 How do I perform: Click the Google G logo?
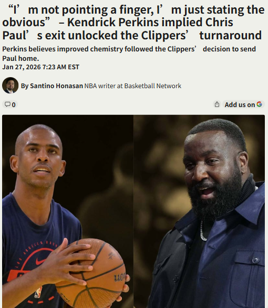pyautogui.click(x=259, y=104)
